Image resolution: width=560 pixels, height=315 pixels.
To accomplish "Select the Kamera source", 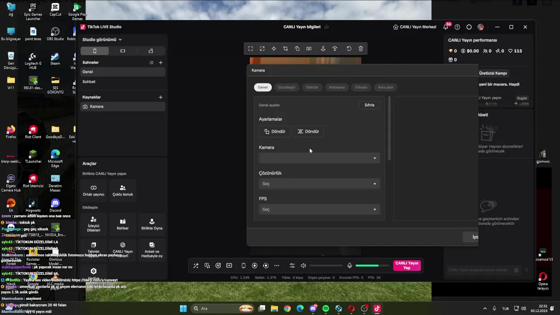I will pyautogui.click(x=122, y=106).
